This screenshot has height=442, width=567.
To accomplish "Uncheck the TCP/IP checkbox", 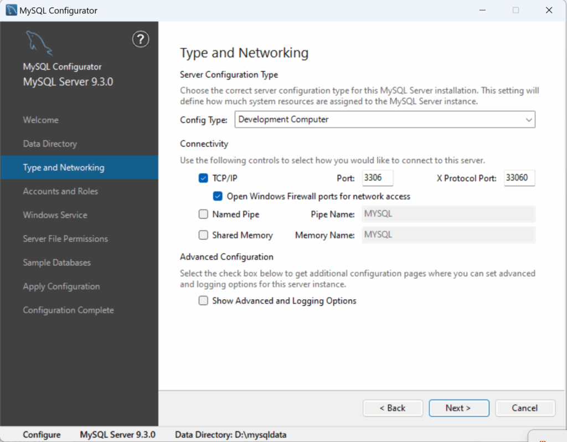I will pos(203,178).
